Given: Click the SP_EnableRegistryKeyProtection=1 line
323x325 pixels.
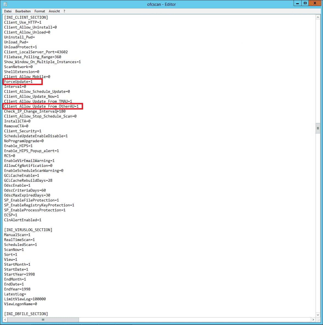Looking at the screenshot, I should click(39, 205).
